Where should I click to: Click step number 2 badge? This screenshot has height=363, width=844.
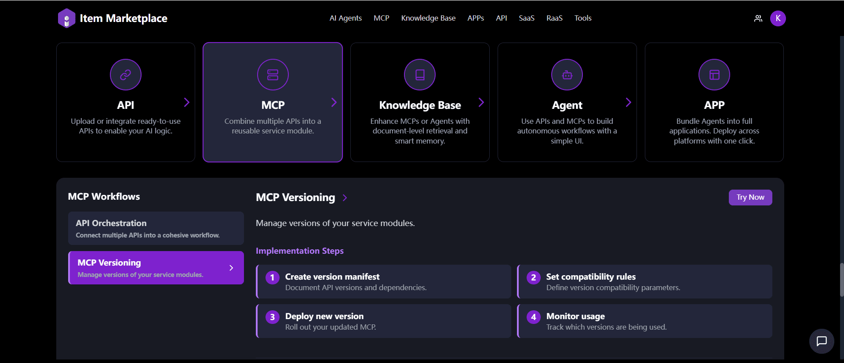[x=534, y=277]
